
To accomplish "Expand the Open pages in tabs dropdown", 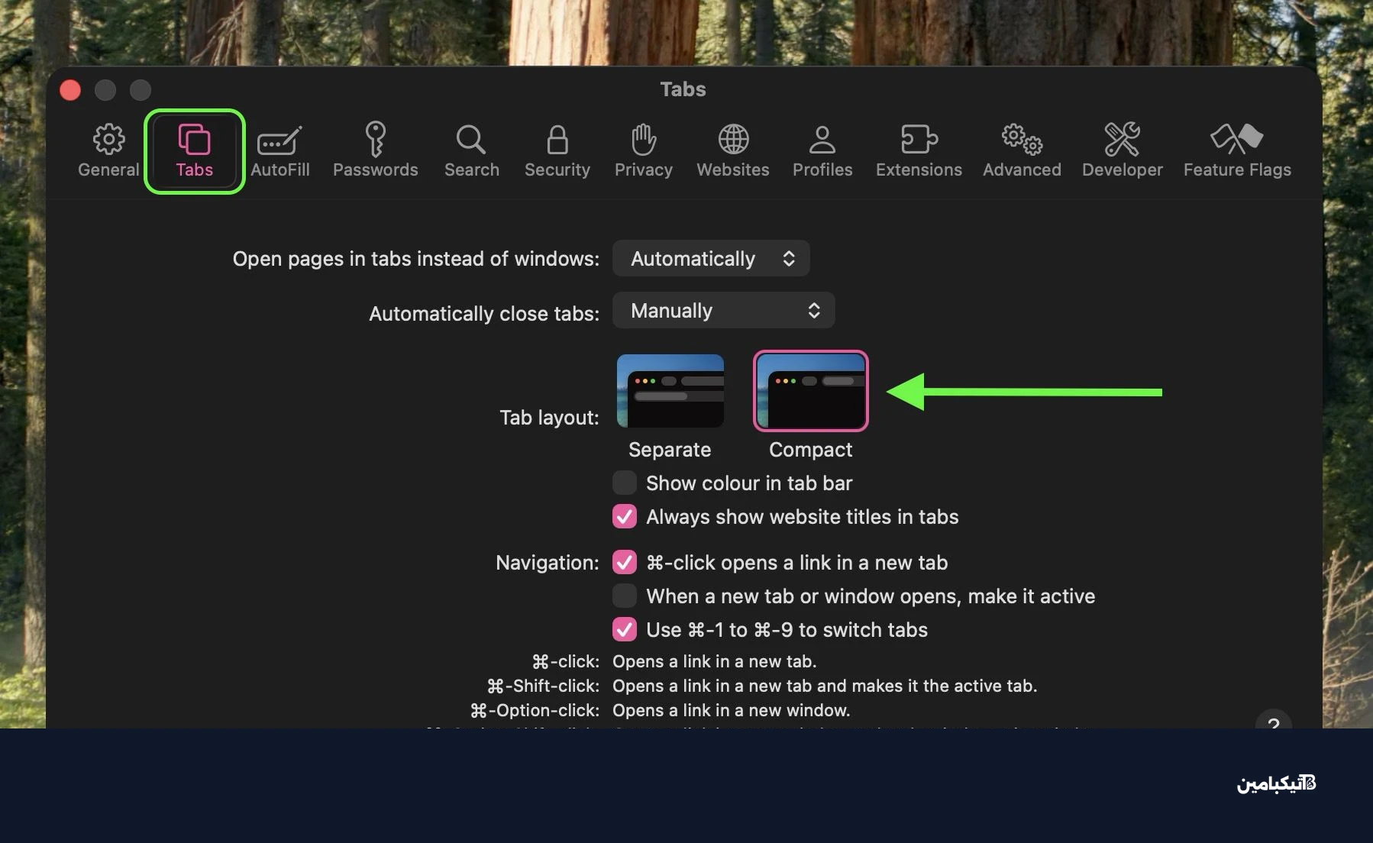I will tap(711, 259).
